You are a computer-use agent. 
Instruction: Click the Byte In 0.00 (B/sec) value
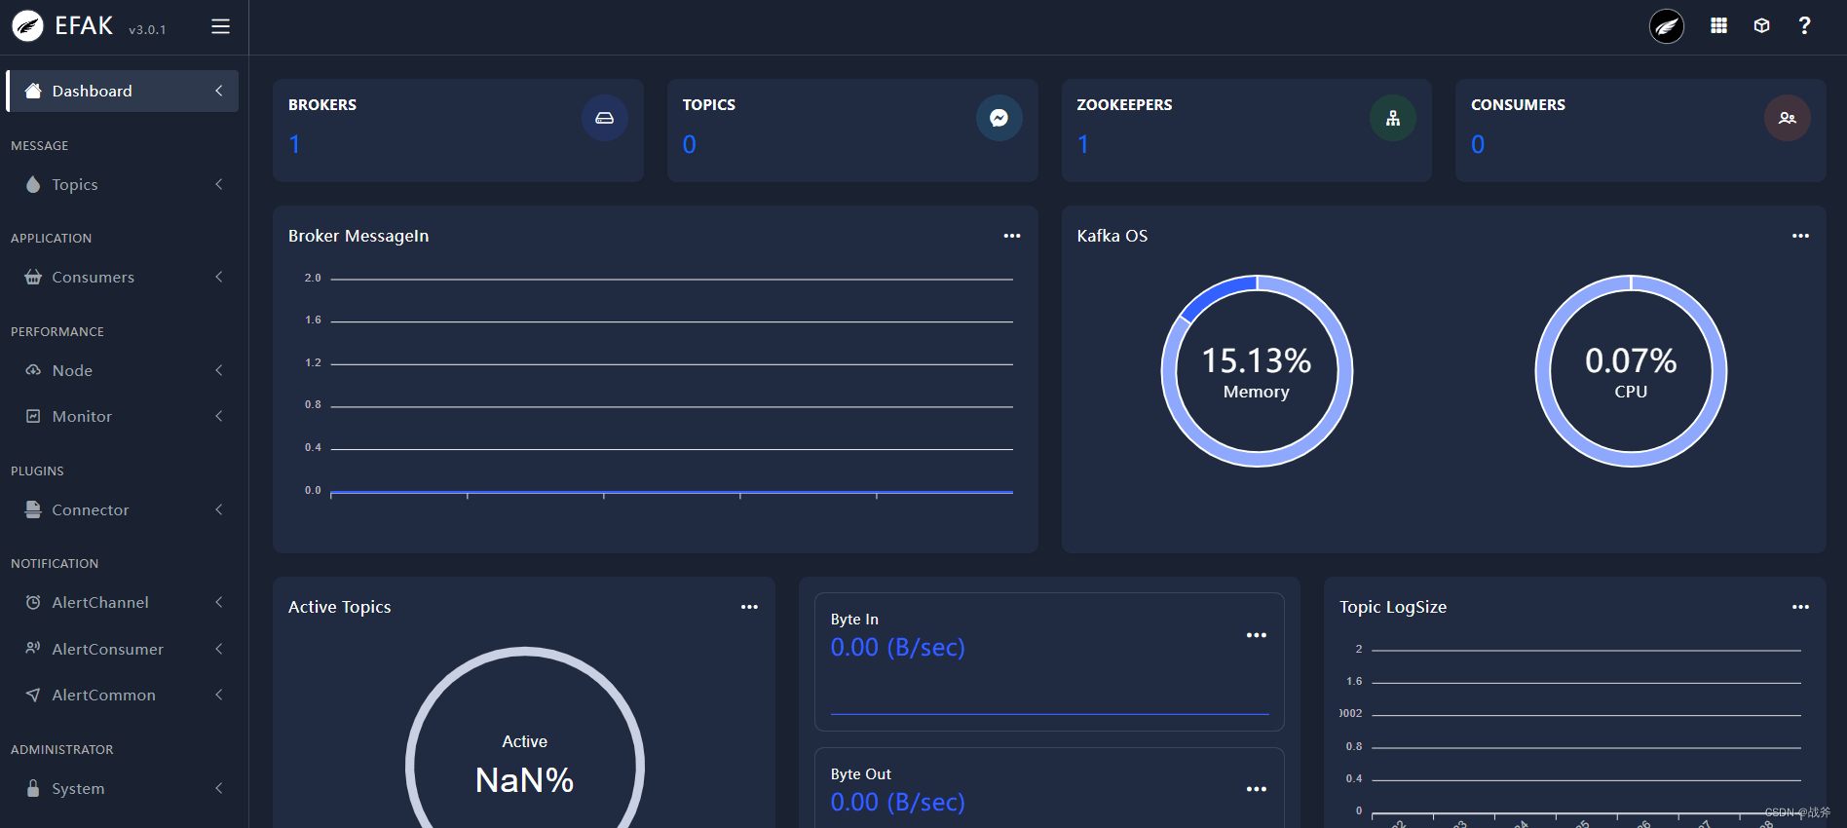(897, 648)
